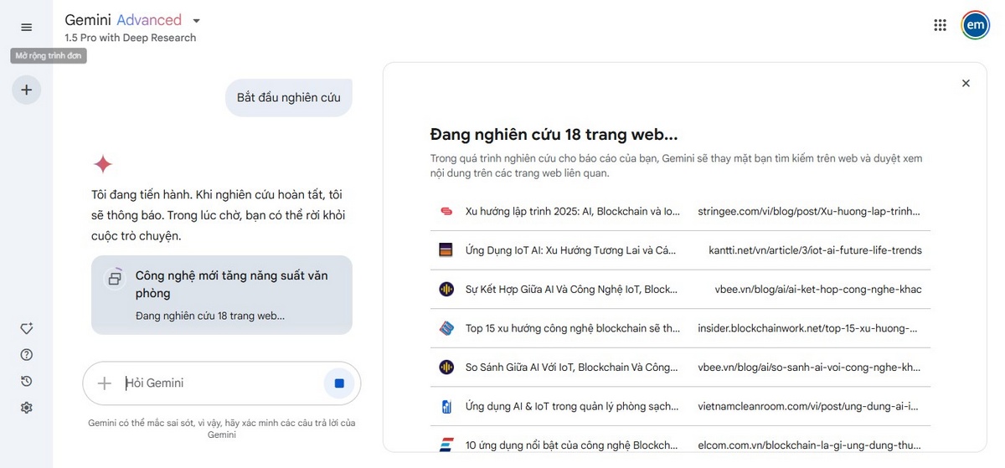
Task: Start a new chat with plus button
Action: [x=26, y=90]
